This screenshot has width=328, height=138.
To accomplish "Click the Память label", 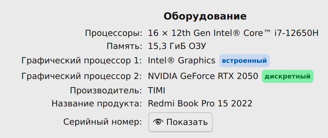I will pos(124,47).
